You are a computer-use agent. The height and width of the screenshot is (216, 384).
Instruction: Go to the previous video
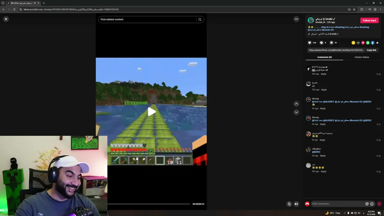pyautogui.click(x=296, y=104)
